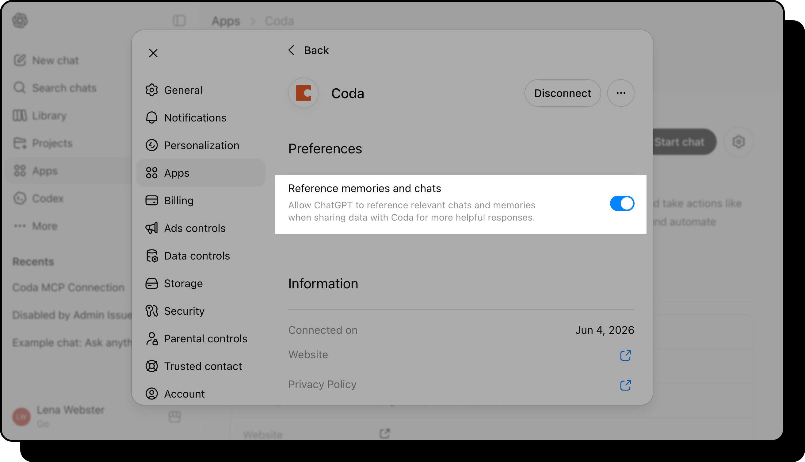The width and height of the screenshot is (805, 462).
Task: Open Projects in main sidebar
Action: 43,143
